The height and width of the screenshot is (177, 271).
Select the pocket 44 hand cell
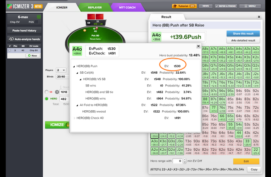239,134
